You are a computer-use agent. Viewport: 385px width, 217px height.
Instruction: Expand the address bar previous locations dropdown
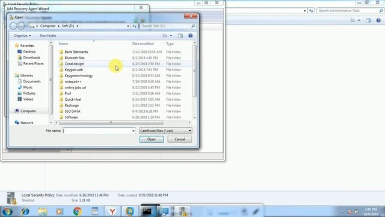point(128,26)
